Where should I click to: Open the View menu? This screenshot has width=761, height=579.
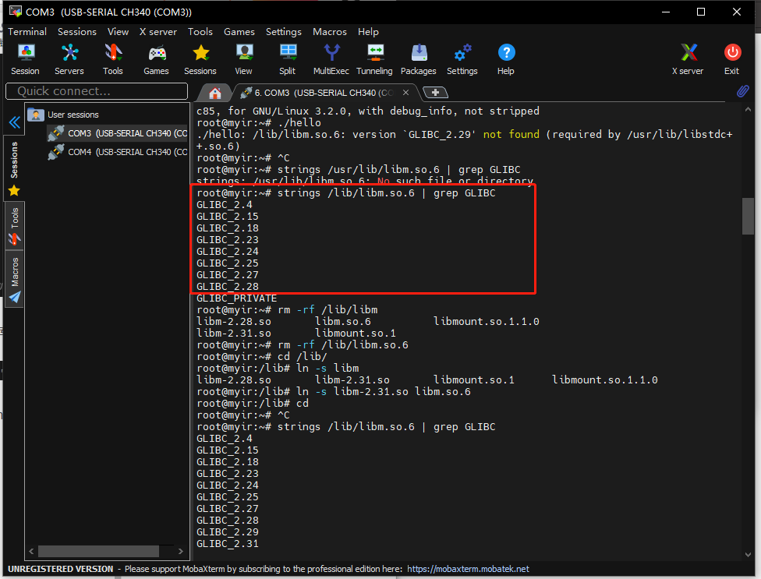(118, 31)
